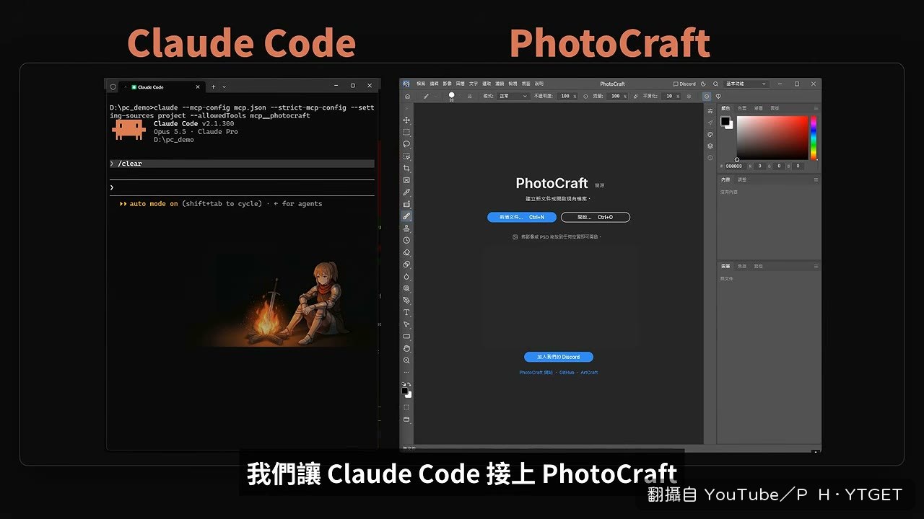Screen dimensions: 924x519
Task: Click the 開啟 Ctrl+O button
Action: [x=596, y=217]
